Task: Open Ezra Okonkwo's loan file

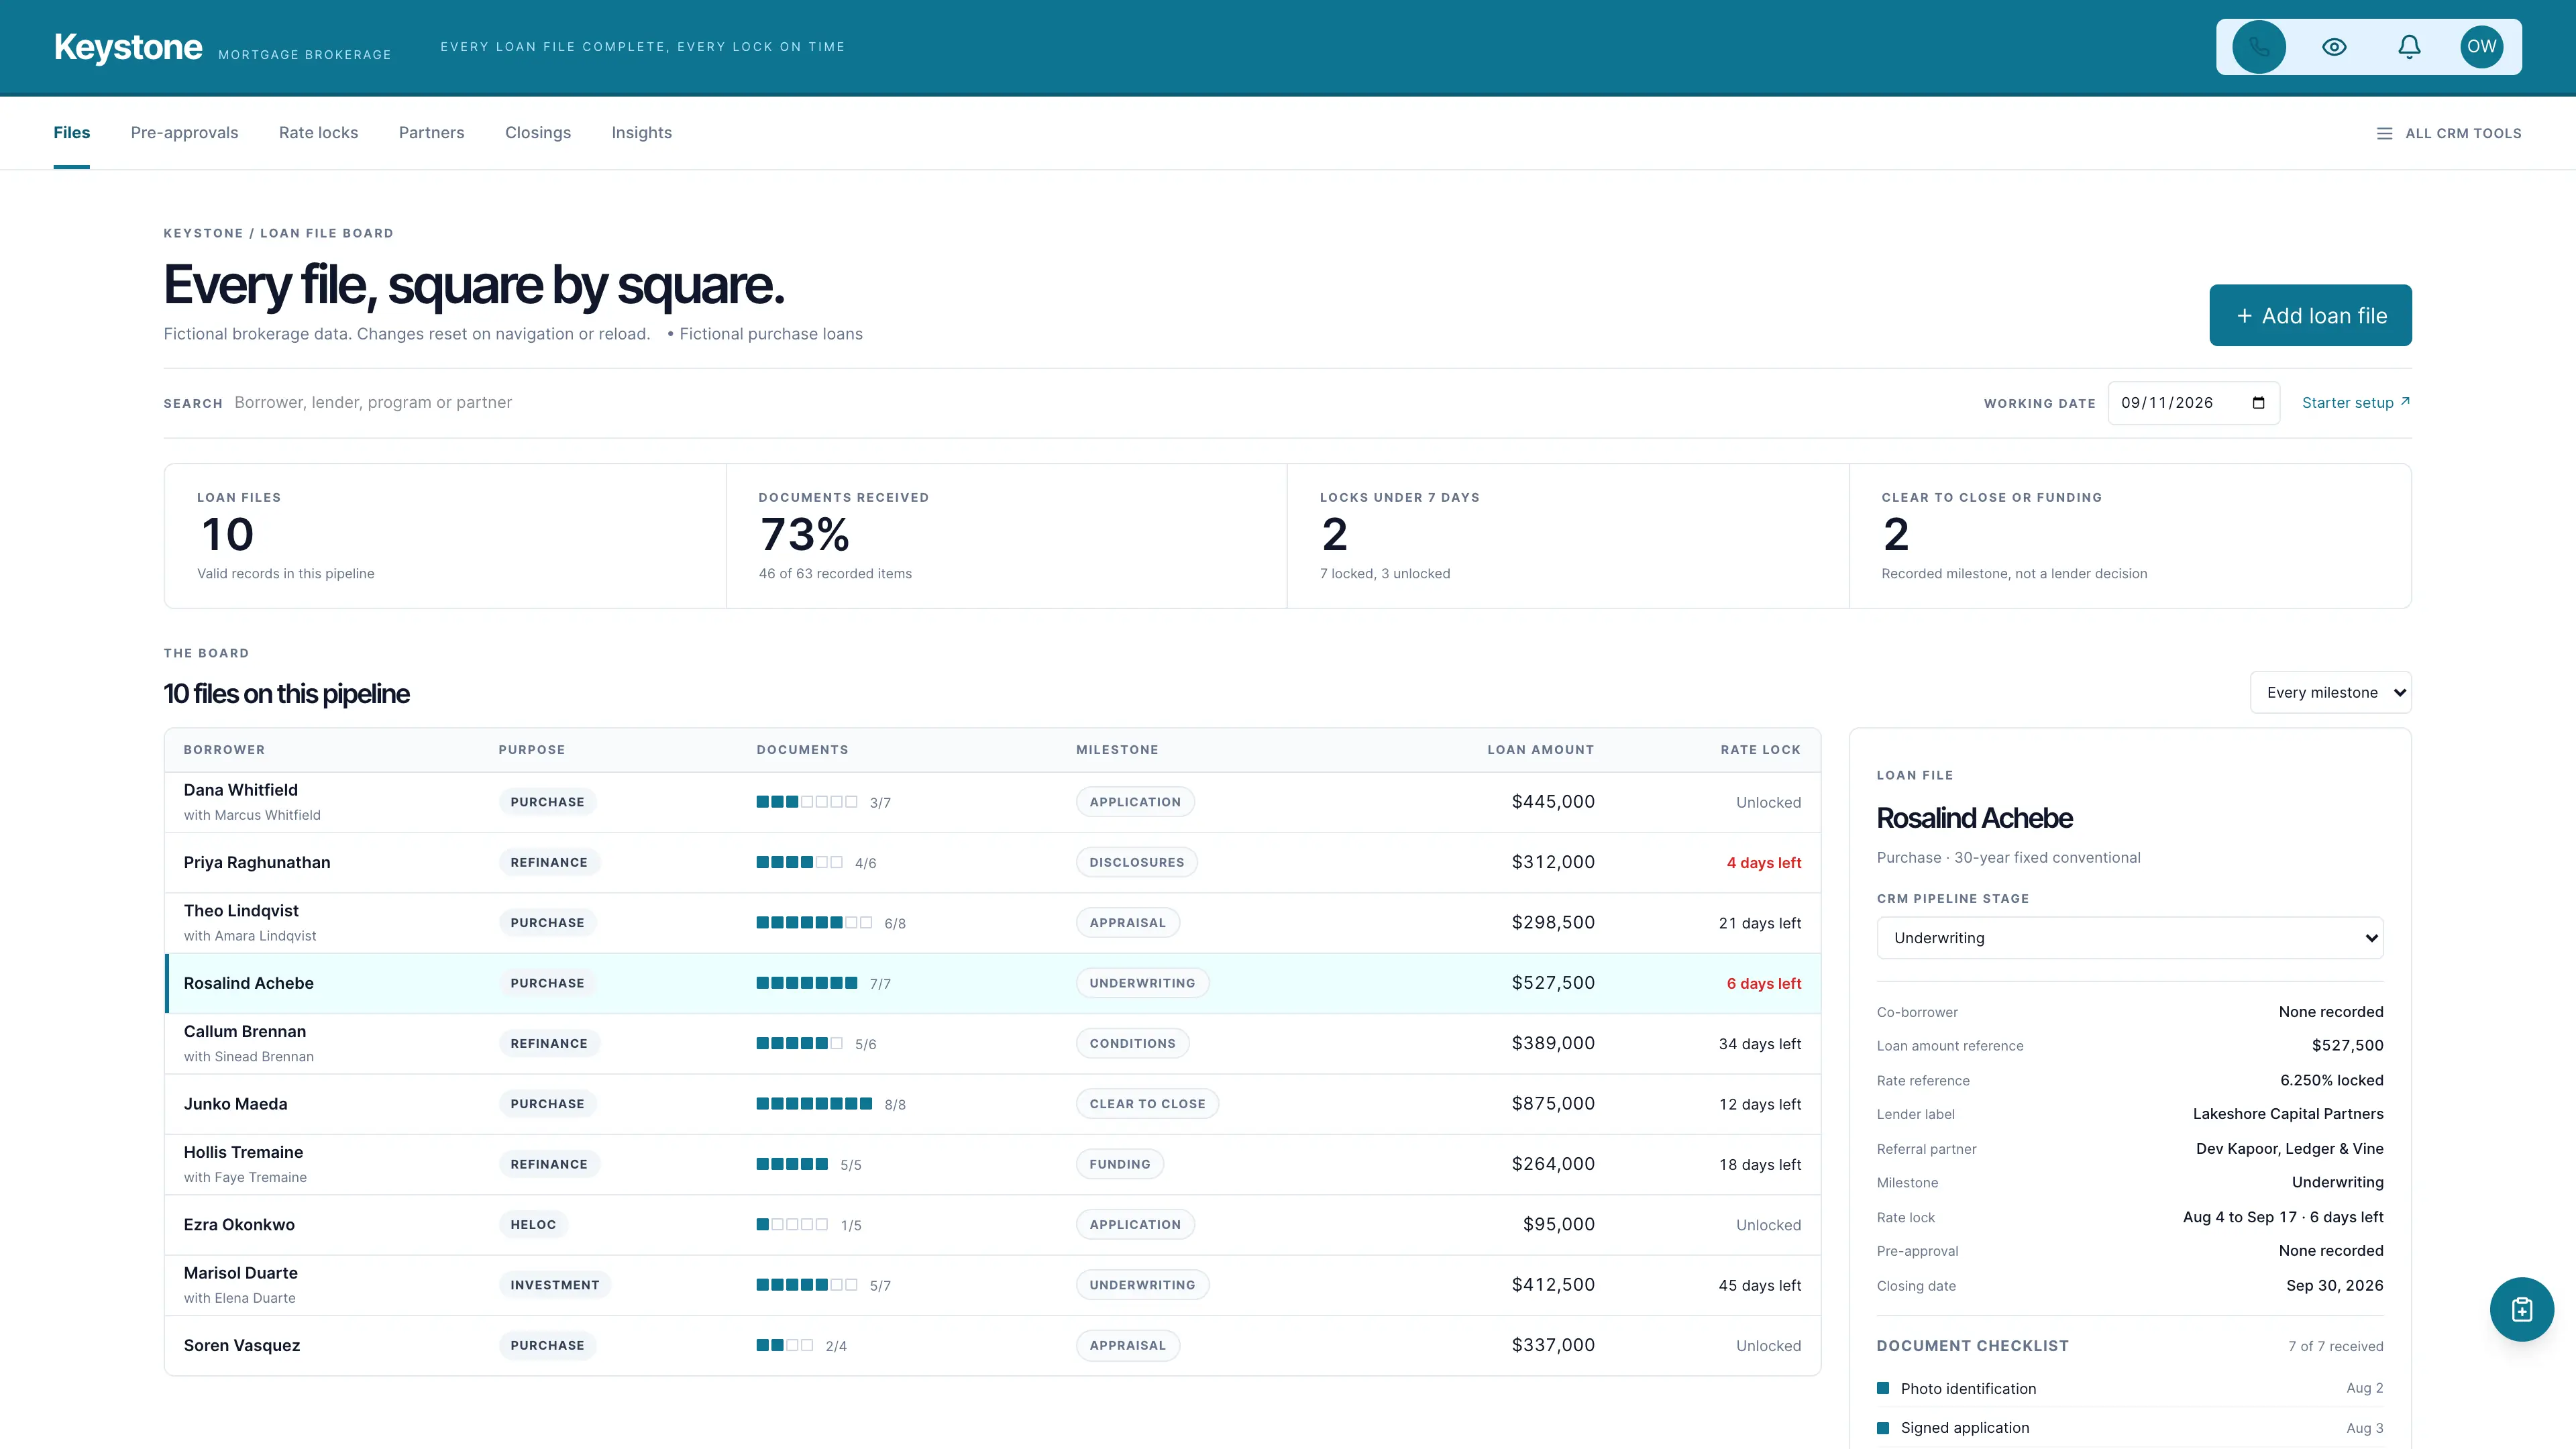Action: [992, 1225]
